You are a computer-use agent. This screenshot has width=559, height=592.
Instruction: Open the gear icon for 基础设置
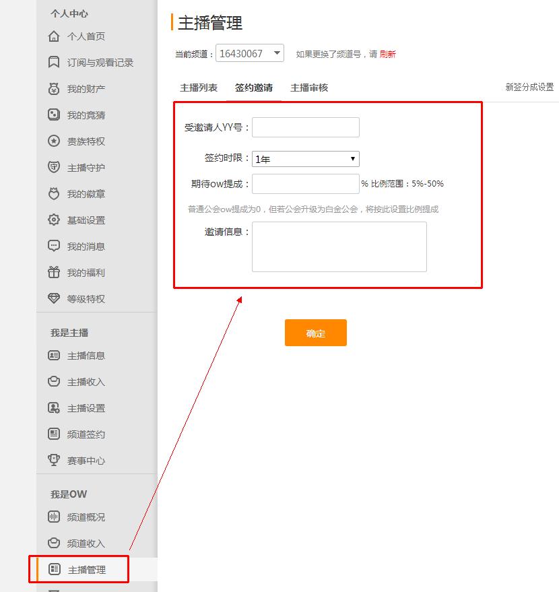click(54, 220)
